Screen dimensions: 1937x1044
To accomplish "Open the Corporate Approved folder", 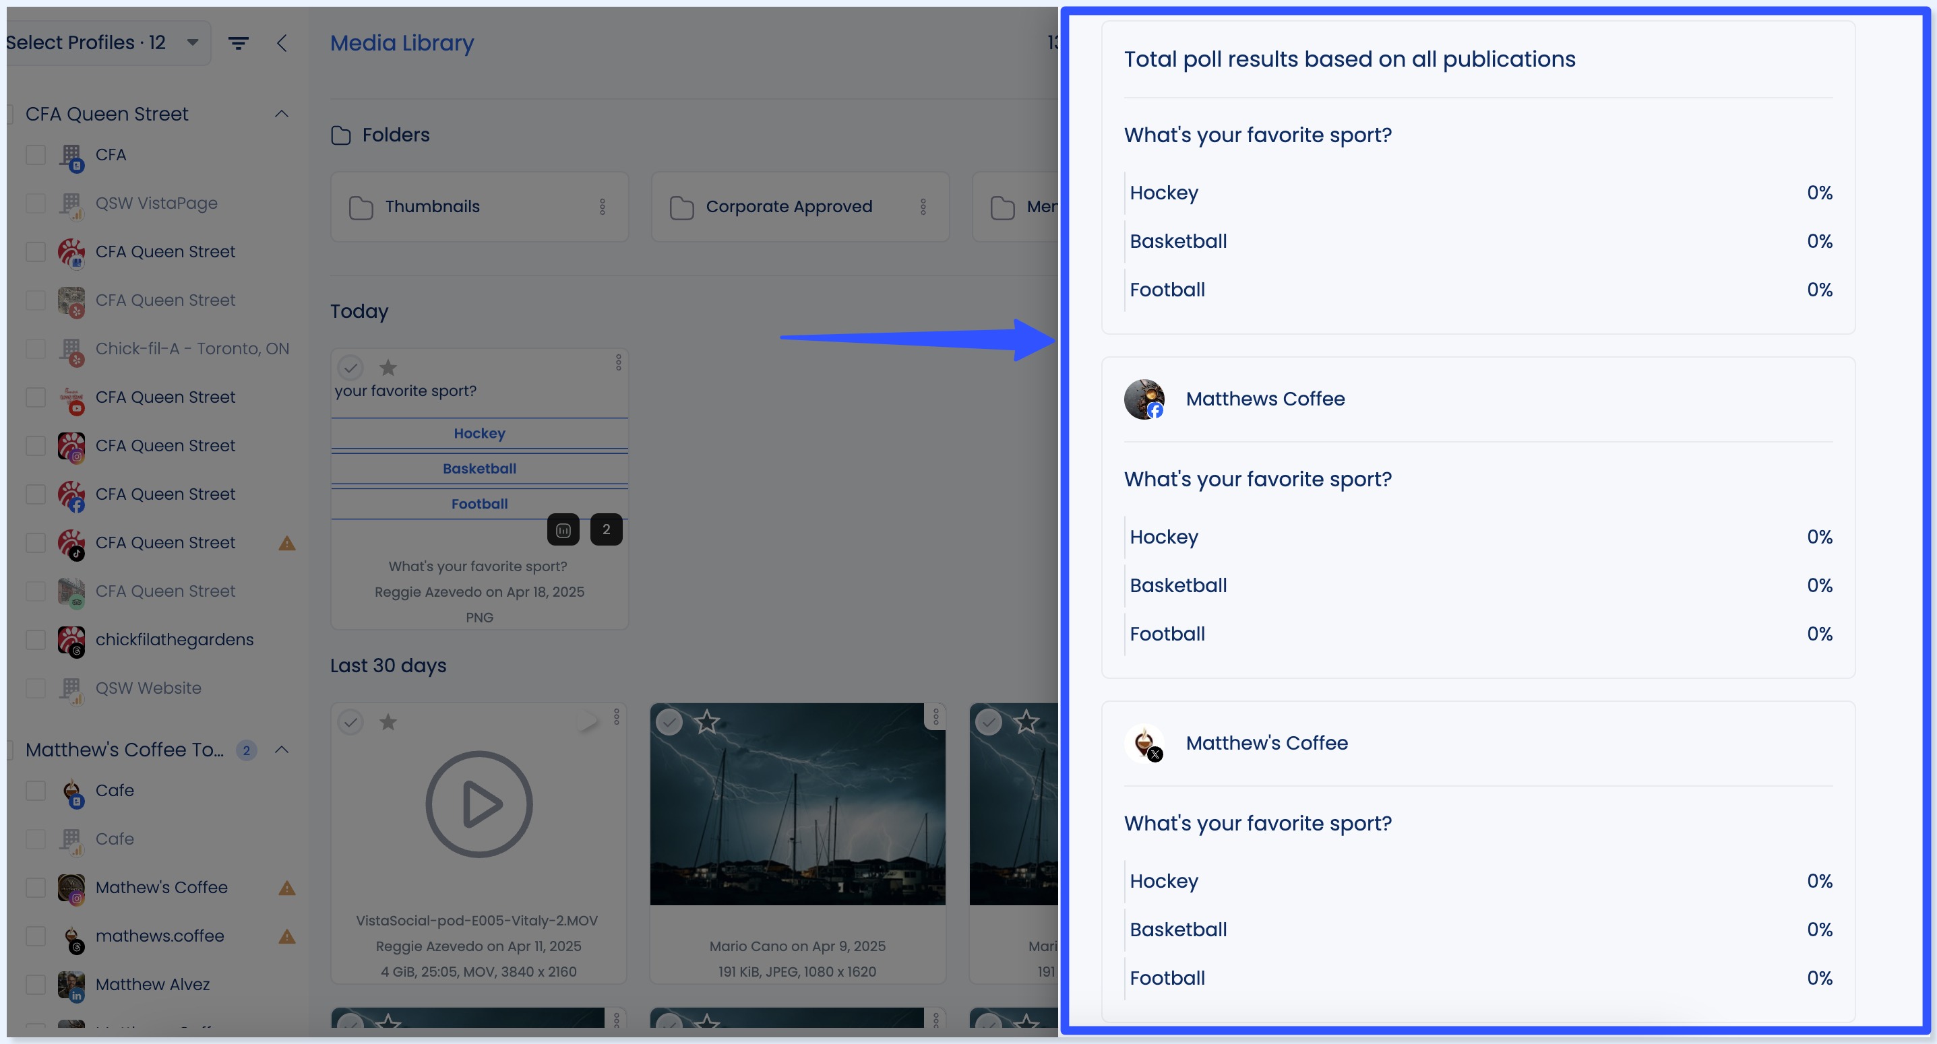I will 789,206.
